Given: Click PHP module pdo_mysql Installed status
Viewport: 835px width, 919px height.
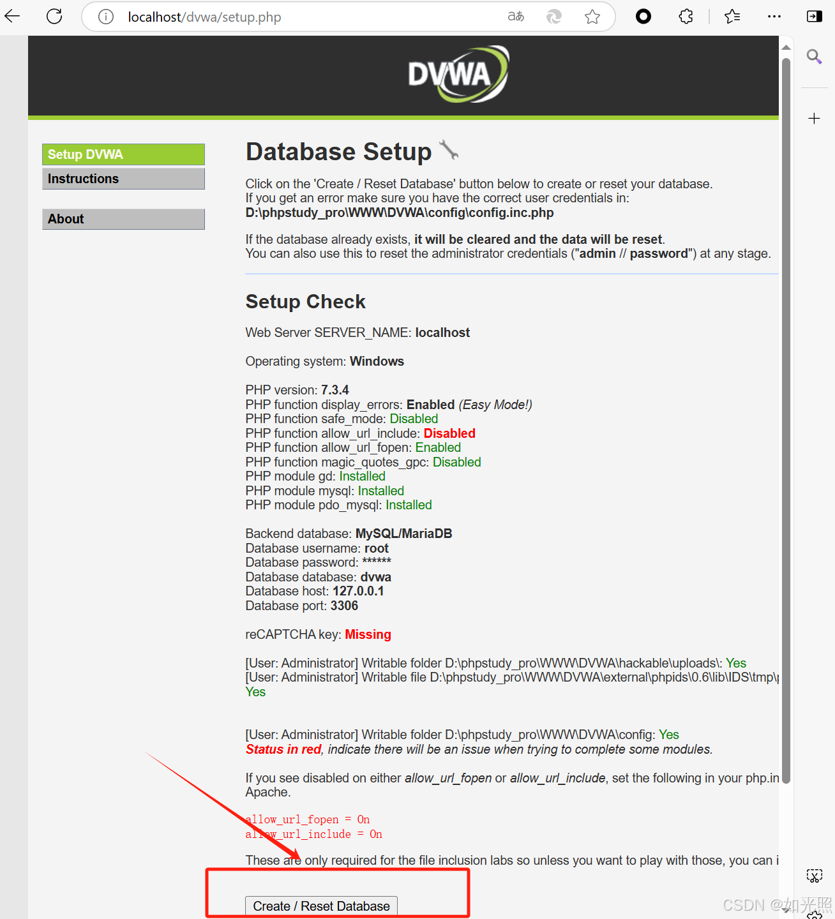Looking at the screenshot, I should pos(409,505).
